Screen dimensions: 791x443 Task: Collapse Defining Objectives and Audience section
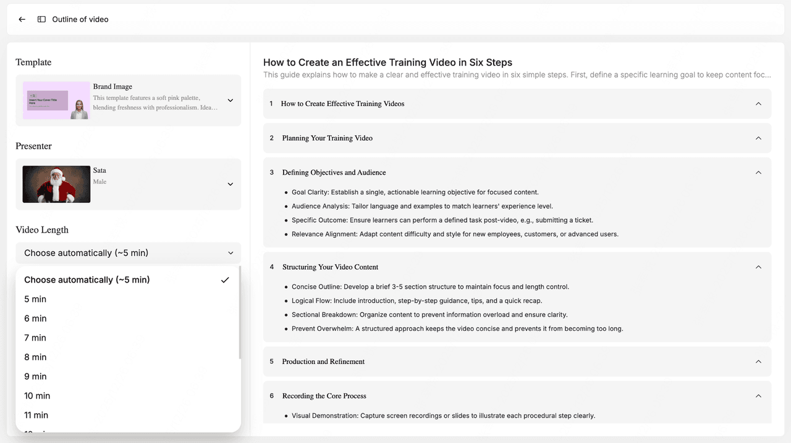pos(758,173)
